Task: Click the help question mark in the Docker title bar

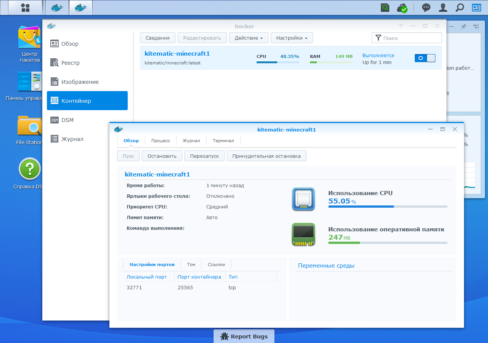Action: coord(401,26)
